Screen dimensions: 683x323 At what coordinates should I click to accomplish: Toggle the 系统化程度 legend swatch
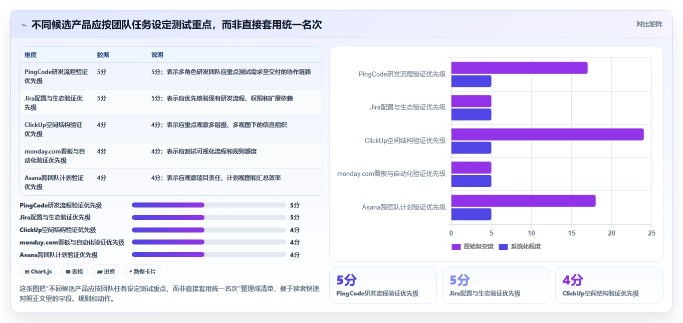[504, 246]
